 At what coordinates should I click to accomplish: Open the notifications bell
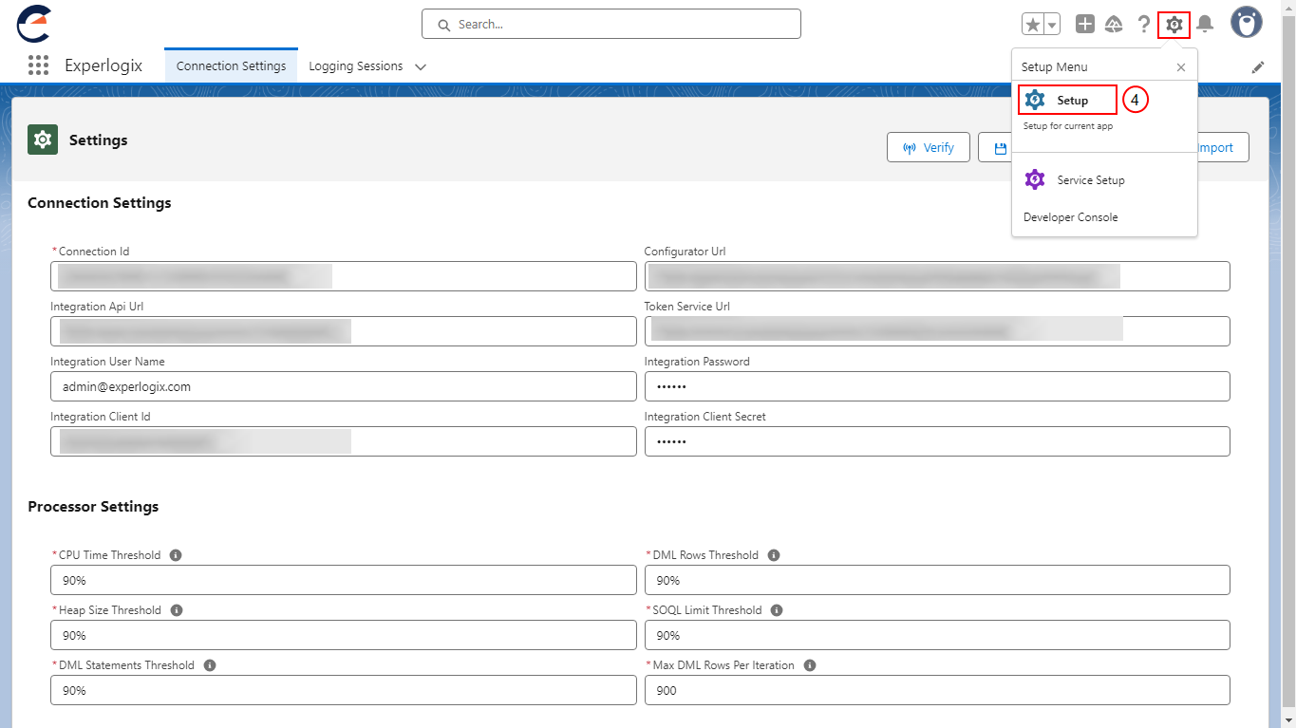(x=1205, y=25)
